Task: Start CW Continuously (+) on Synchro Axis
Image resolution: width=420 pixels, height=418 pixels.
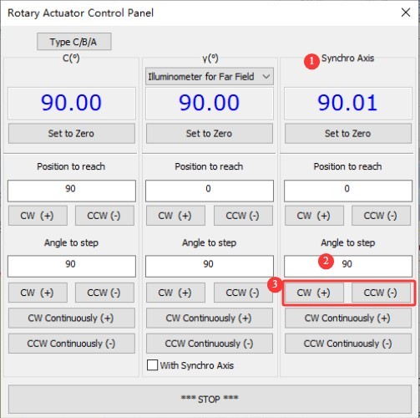Action: tap(348, 318)
